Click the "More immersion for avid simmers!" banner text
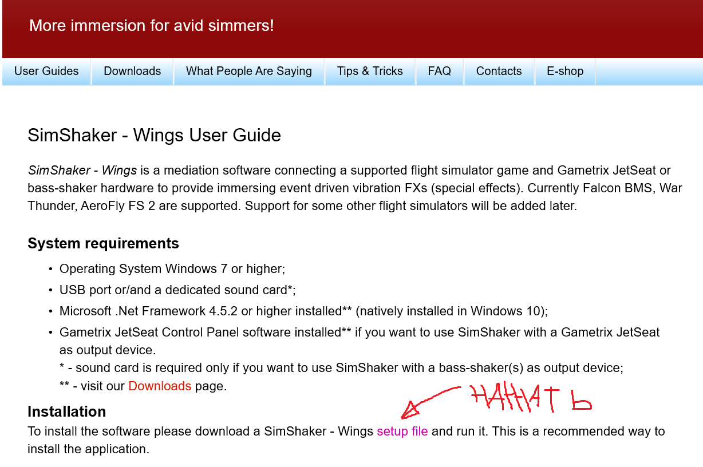This screenshot has height=467, width=703. coord(152,26)
